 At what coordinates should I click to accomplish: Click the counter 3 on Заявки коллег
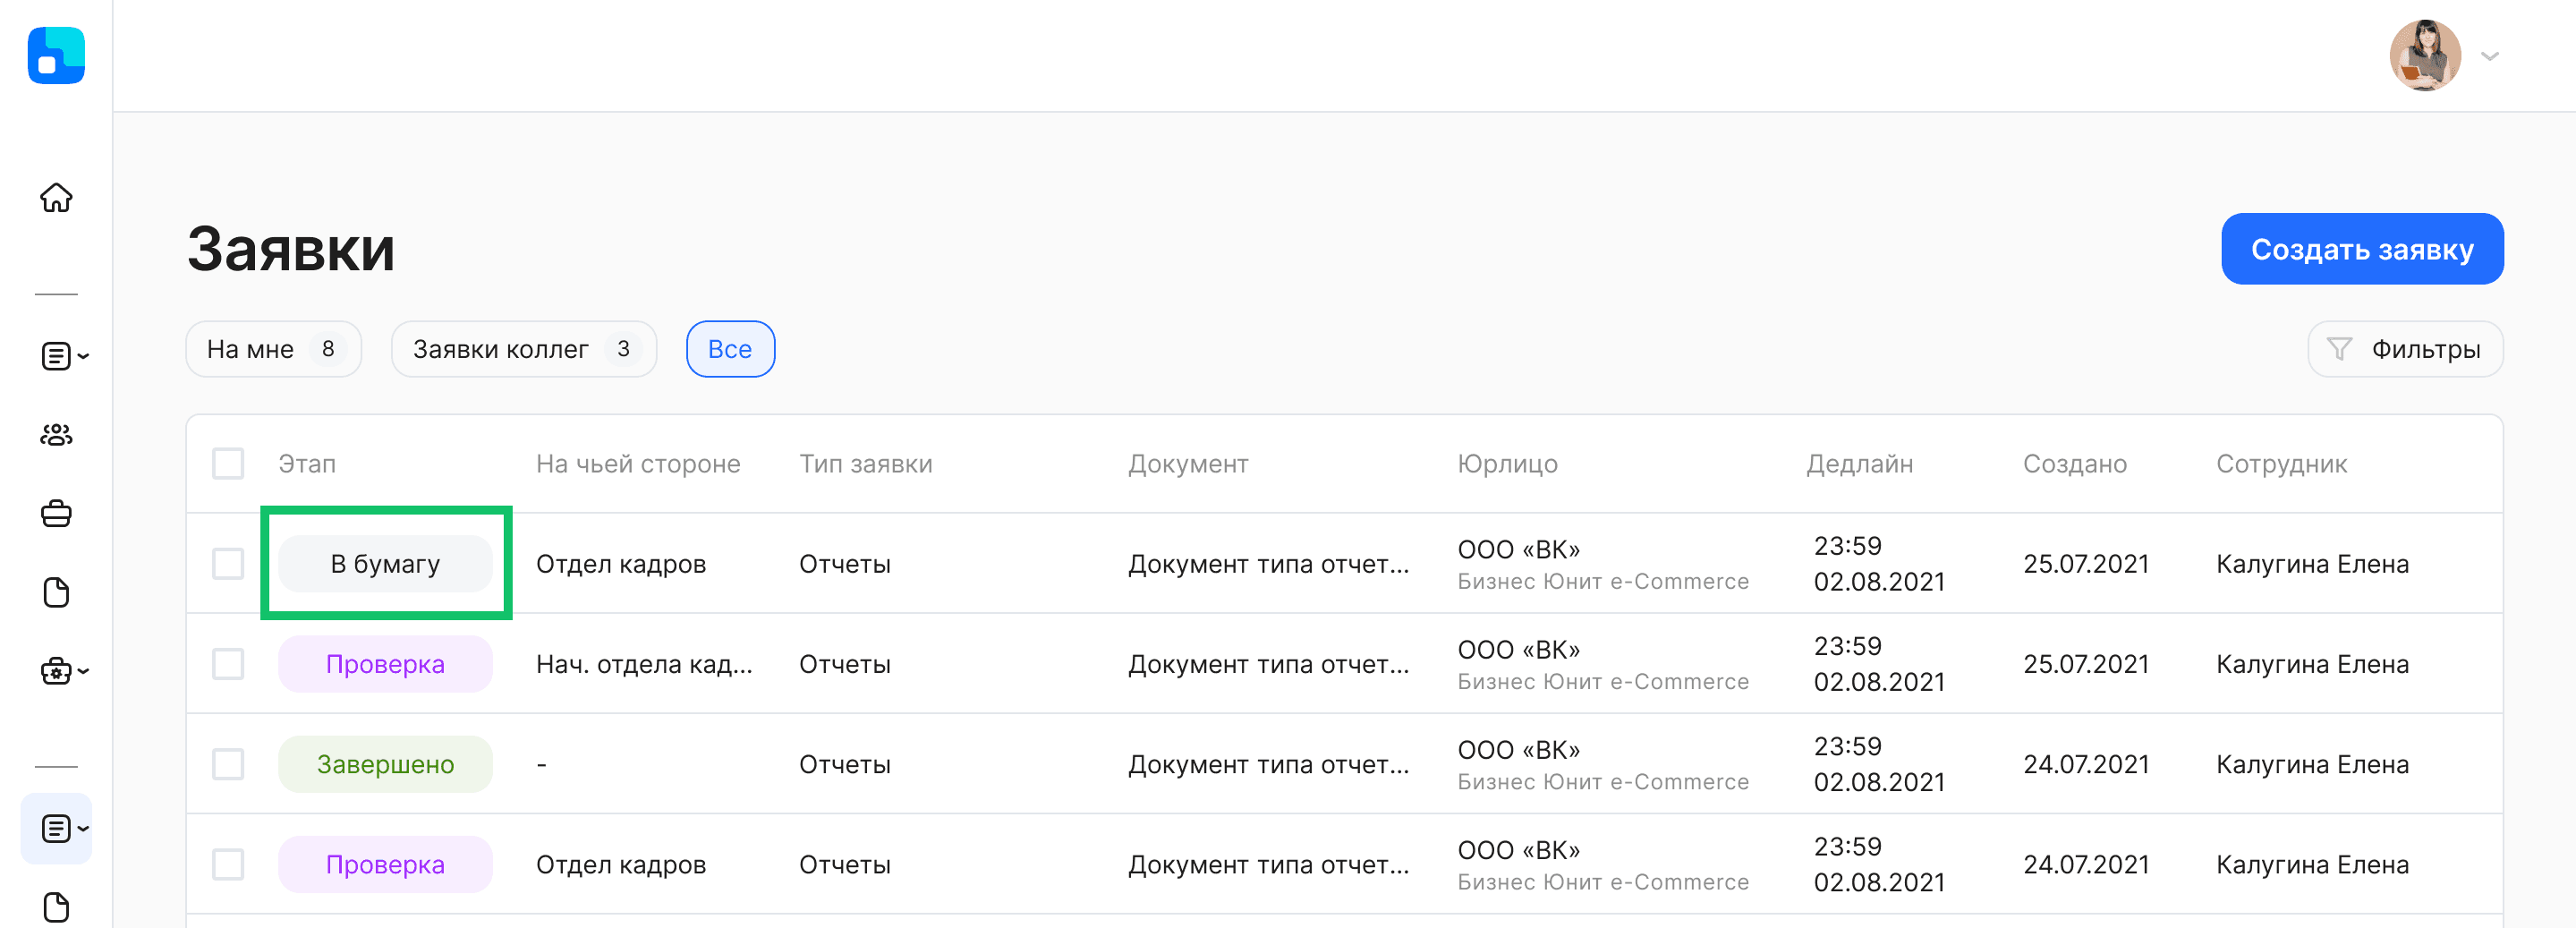pyautogui.click(x=623, y=349)
